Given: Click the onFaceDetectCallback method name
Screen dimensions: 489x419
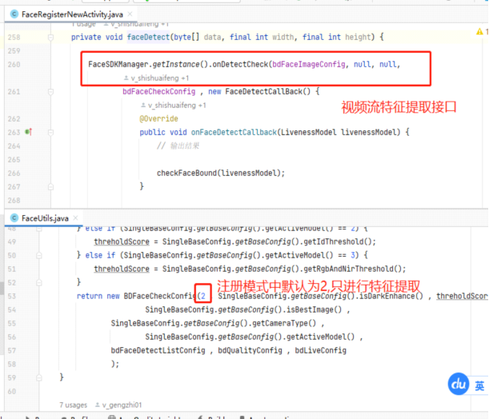Looking at the screenshot, I should pos(234,133).
